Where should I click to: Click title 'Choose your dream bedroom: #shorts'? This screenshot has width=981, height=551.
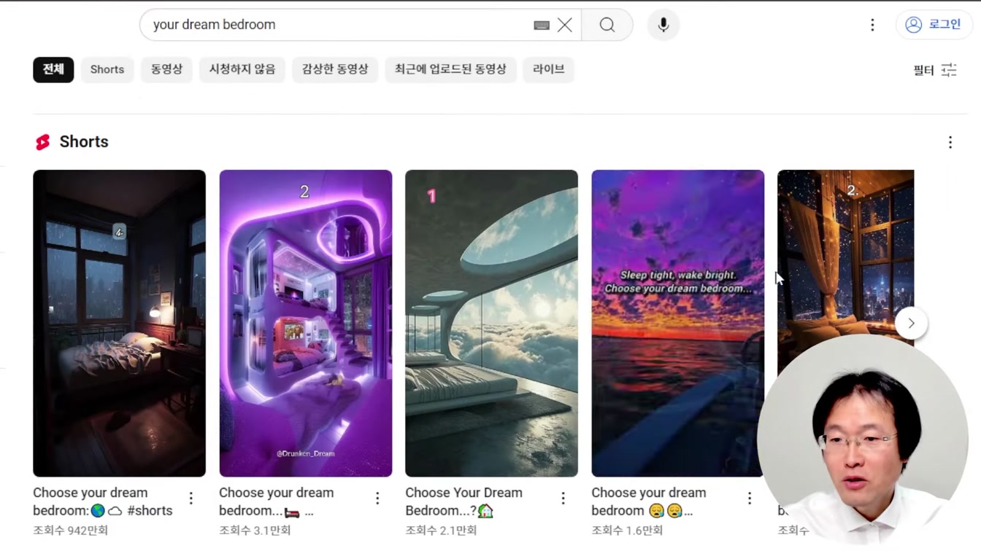coord(103,501)
